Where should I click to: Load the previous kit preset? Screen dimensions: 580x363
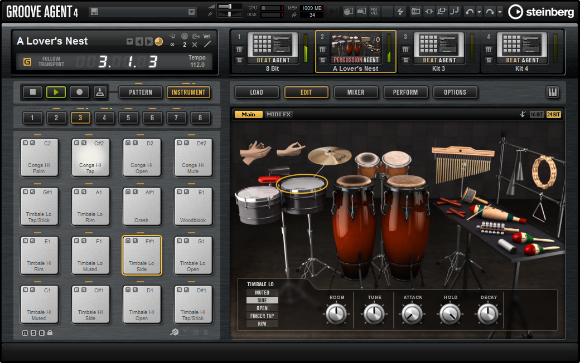139,41
